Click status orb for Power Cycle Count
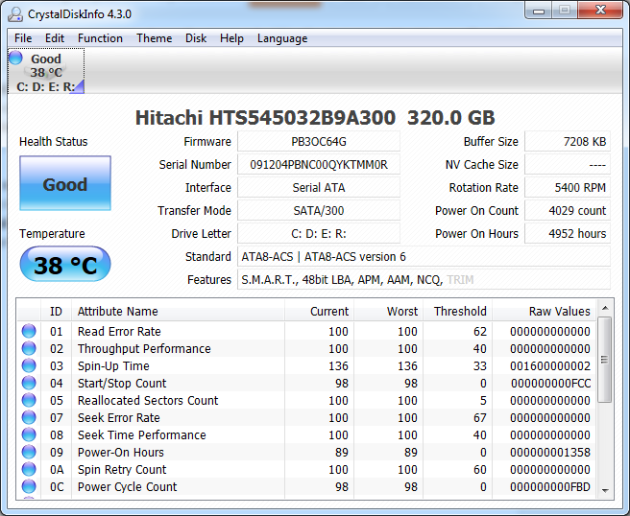The image size is (630, 516). (29, 486)
